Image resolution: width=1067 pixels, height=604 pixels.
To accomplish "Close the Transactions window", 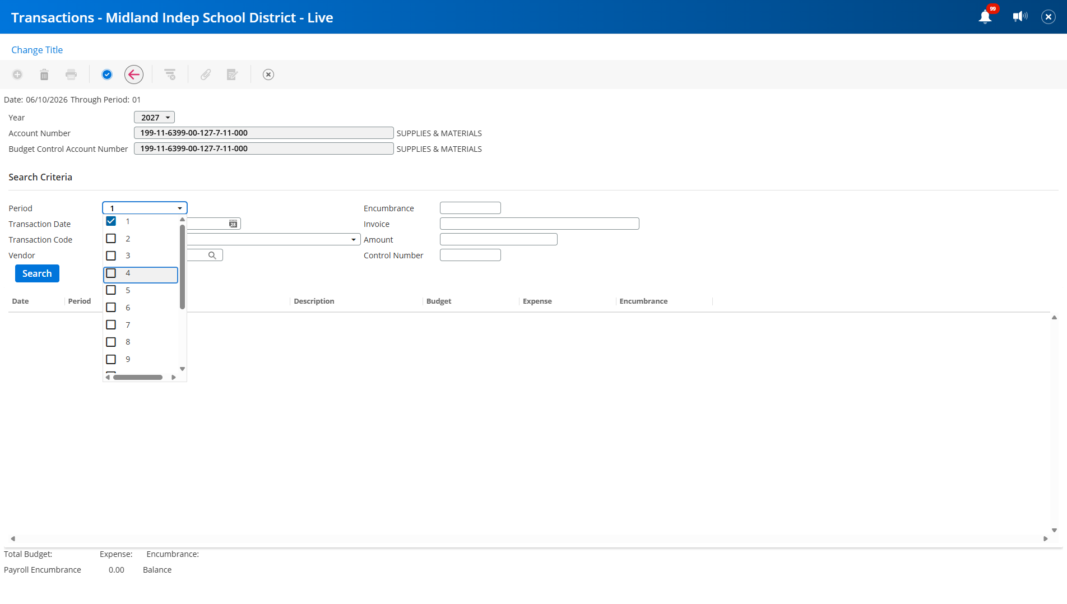I will [x=1049, y=17].
